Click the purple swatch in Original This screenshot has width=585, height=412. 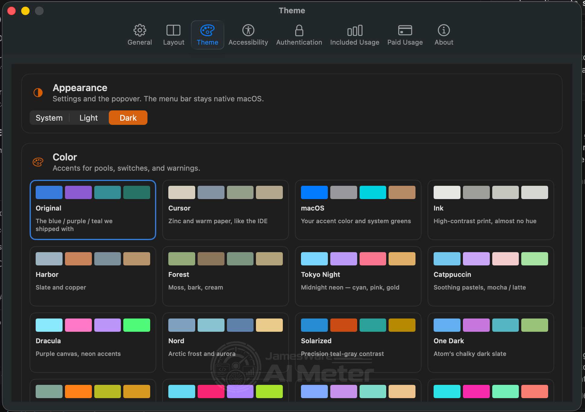tap(78, 192)
